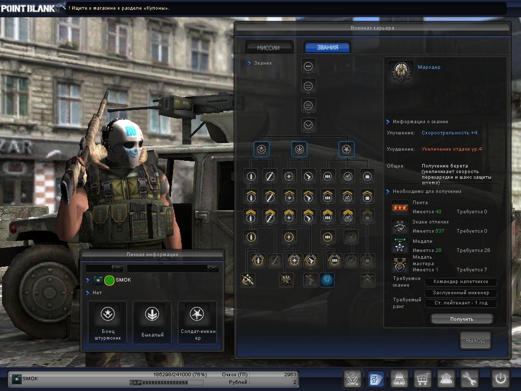521x391 pixels.
Task: Click the Увеличение отдачи ур.4 text
Action: click(x=452, y=149)
